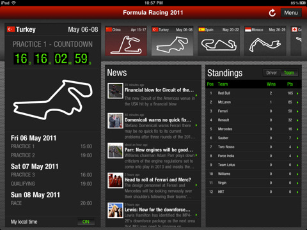Select the Spain circuit track card
This screenshot has height=230, width=307.
click(219, 41)
